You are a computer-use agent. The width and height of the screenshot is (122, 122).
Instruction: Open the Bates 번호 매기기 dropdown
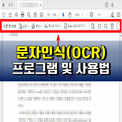75,26
